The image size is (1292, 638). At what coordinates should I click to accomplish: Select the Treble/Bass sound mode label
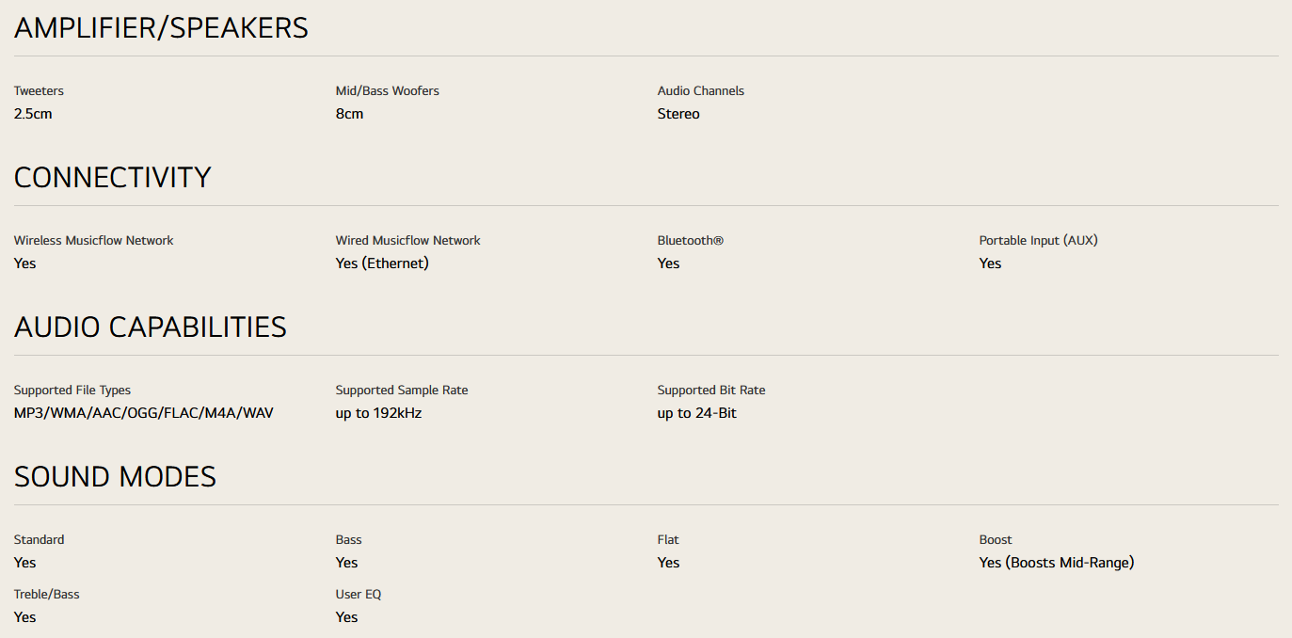coord(46,595)
